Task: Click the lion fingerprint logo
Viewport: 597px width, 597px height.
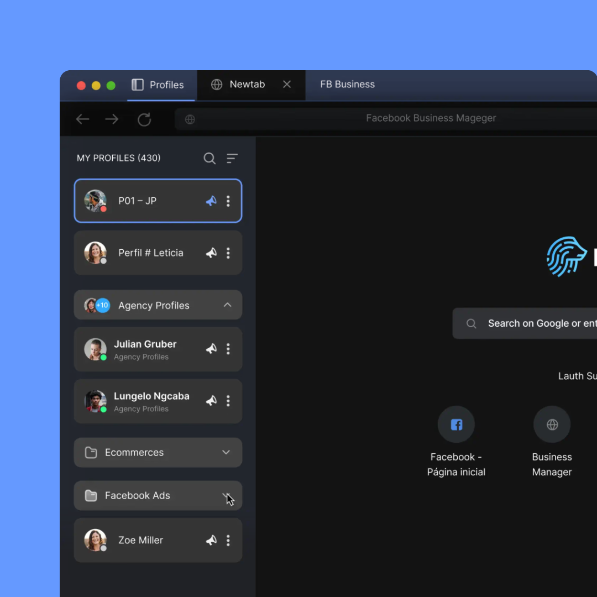Action: click(x=567, y=256)
